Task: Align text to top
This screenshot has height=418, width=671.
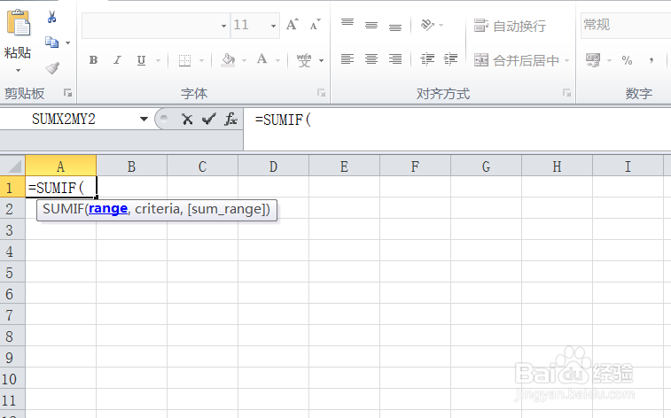Action: [347, 22]
